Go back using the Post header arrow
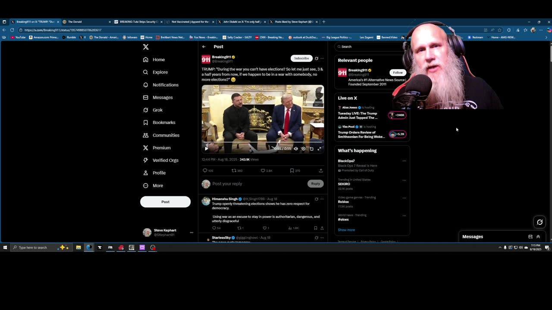This screenshot has width=552, height=310. (204, 46)
